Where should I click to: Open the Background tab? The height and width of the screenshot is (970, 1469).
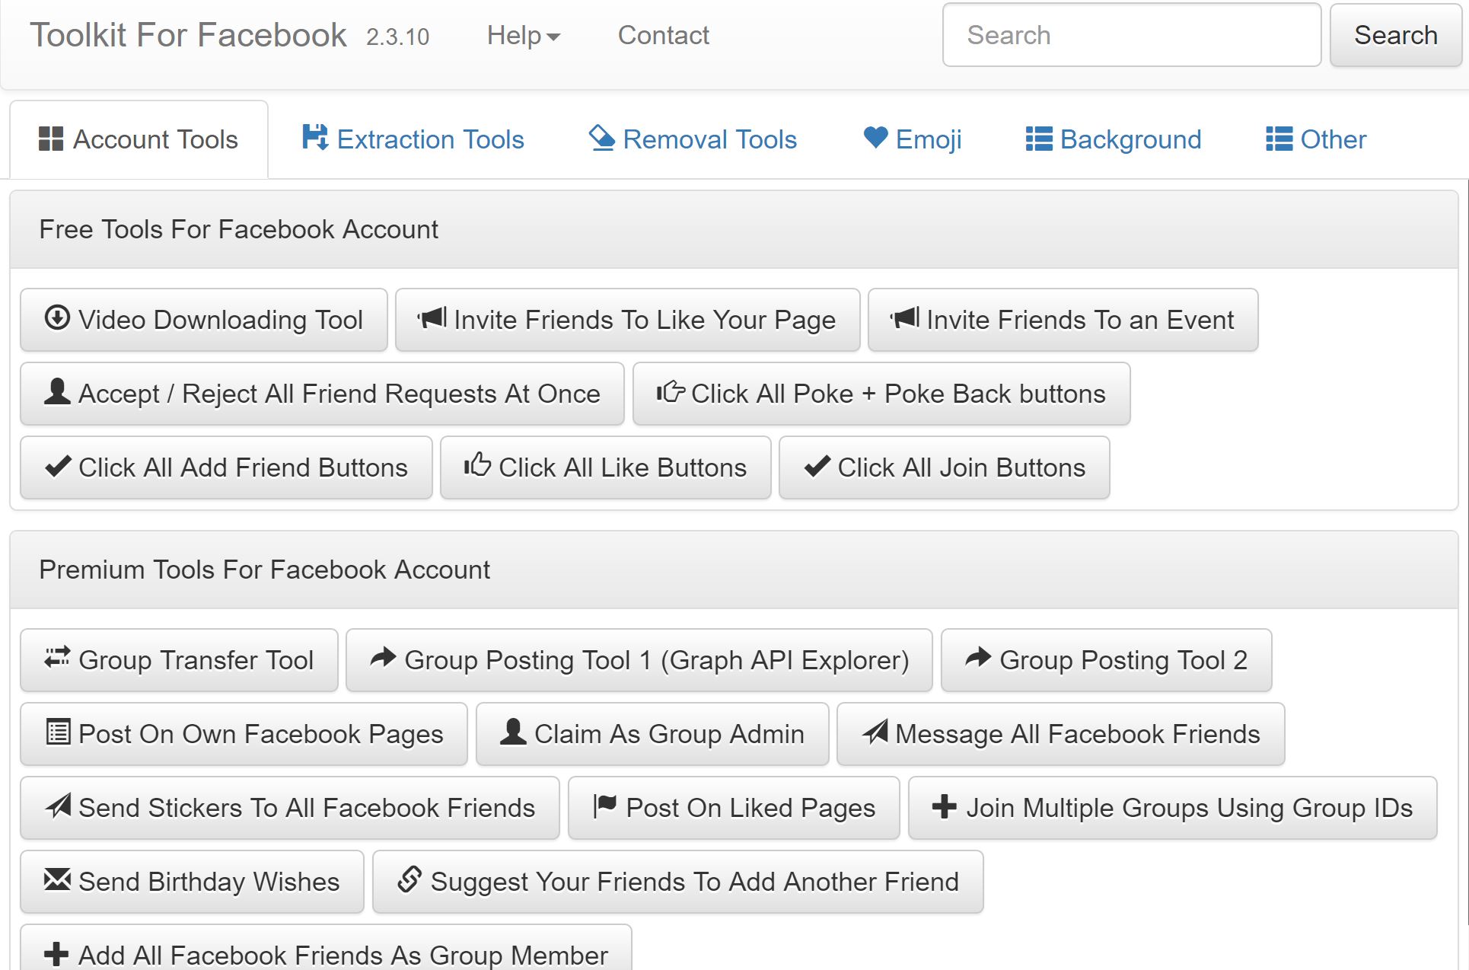pyautogui.click(x=1114, y=139)
